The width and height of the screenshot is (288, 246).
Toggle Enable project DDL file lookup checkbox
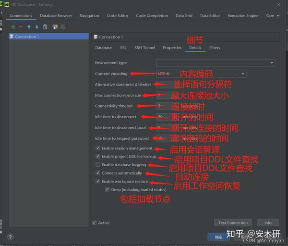(x=98, y=156)
